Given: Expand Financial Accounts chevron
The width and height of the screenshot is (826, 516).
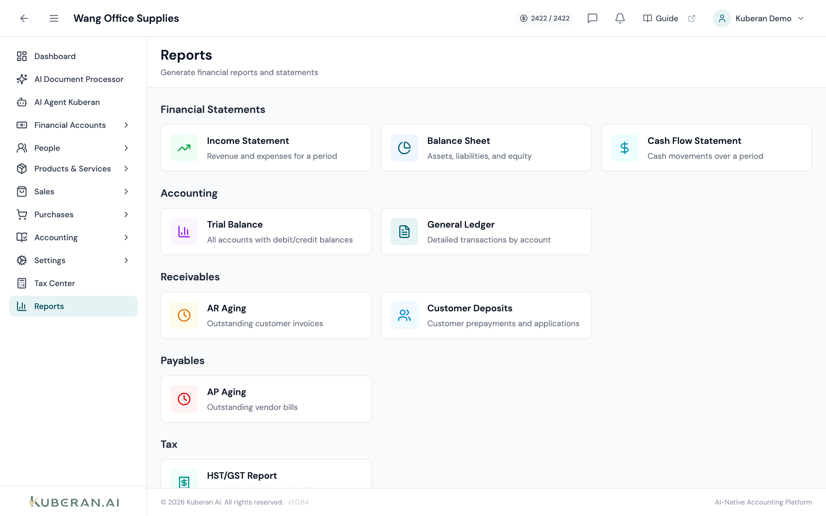Looking at the screenshot, I should (126, 125).
